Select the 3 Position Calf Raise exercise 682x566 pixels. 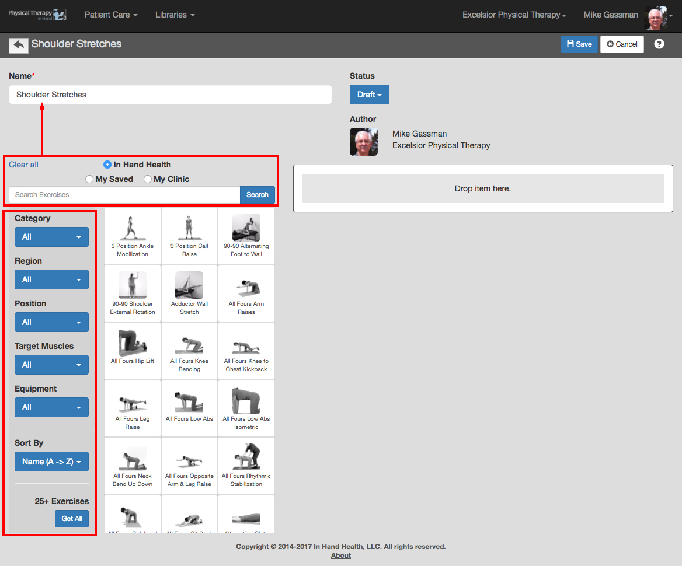189,236
